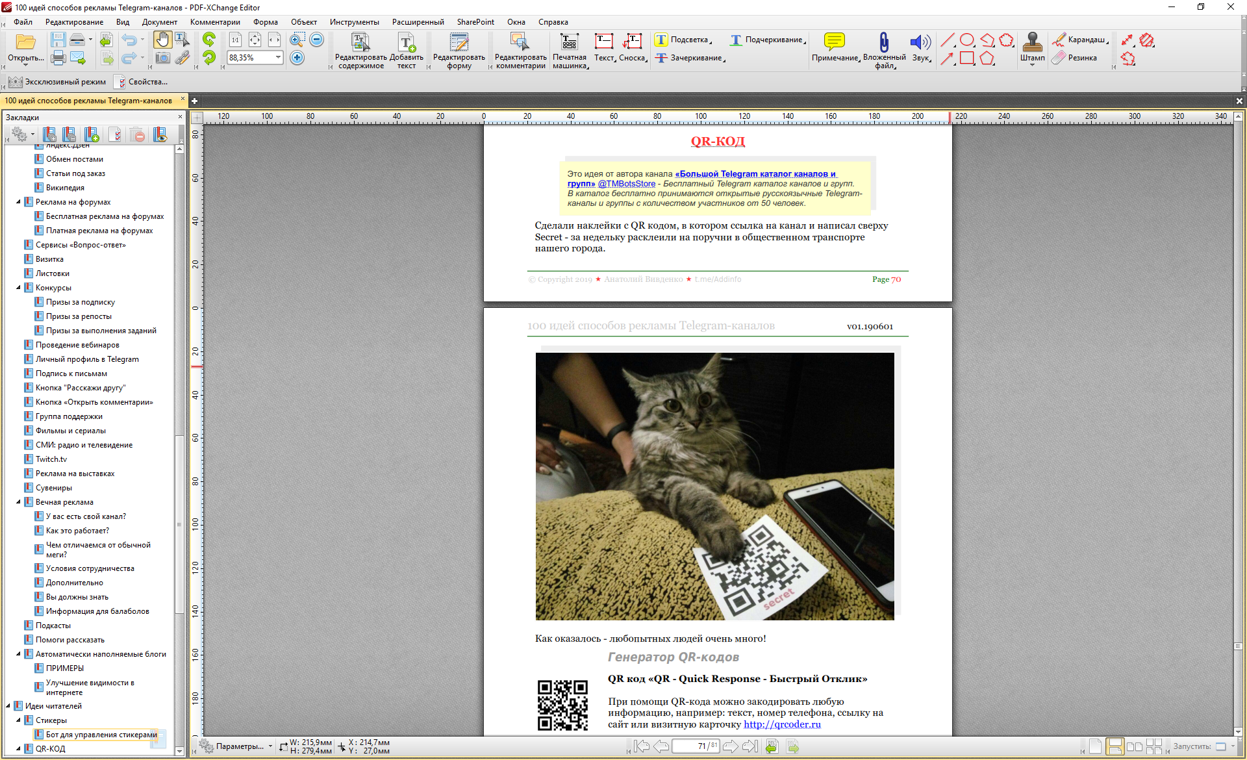The width and height of the screenshot is (1247, 760).
Task: Collapse the Вечная реклама bookmark node
Action: [x=19, y=502]
